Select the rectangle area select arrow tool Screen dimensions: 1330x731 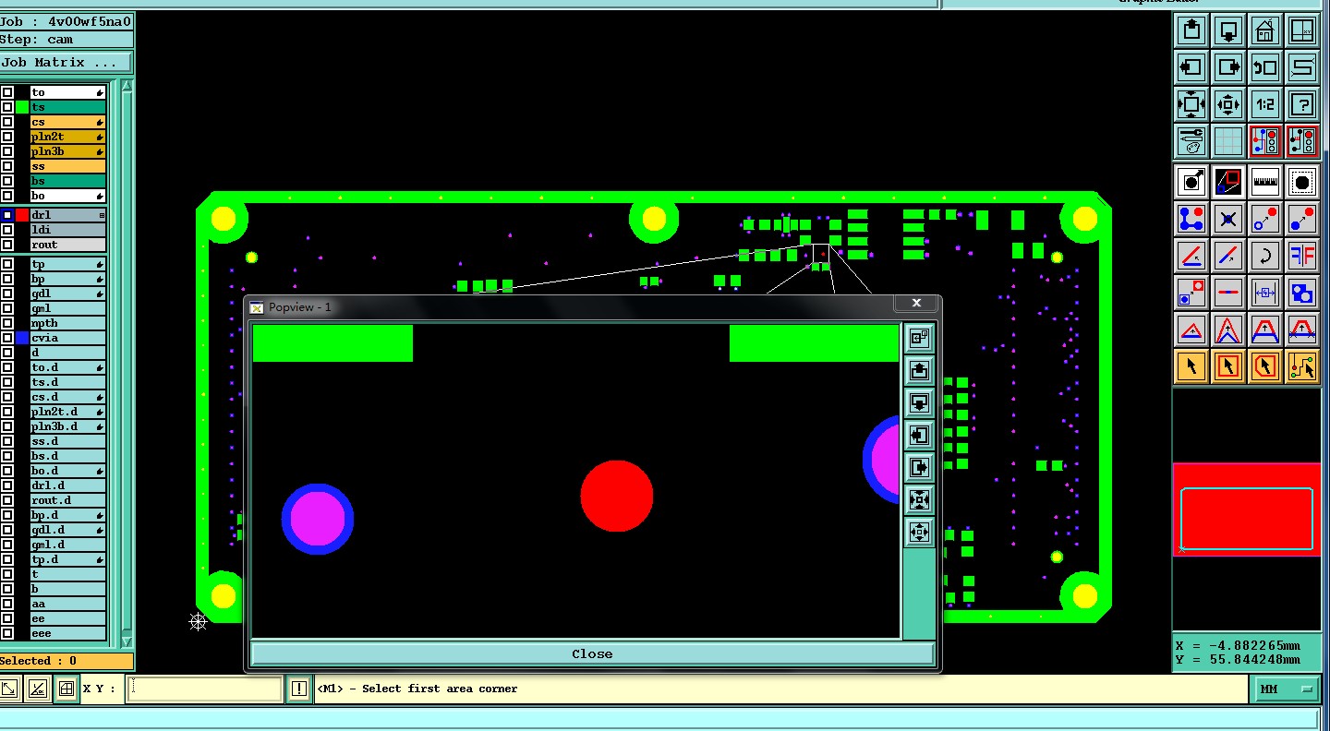1228,366
